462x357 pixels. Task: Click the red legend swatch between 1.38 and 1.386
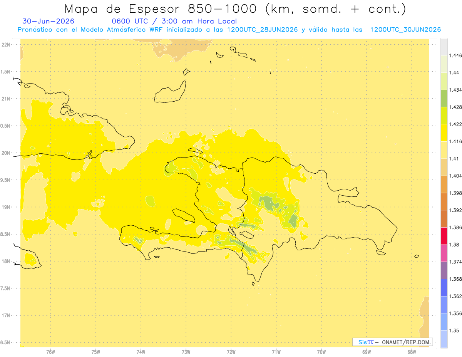click(x=444, y=236)
